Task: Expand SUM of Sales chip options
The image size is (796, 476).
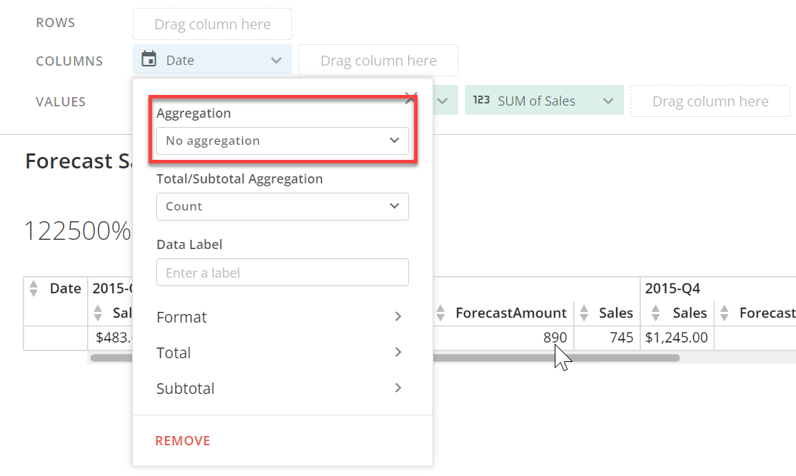Action: pyautogui.click(x=608, y=101)
